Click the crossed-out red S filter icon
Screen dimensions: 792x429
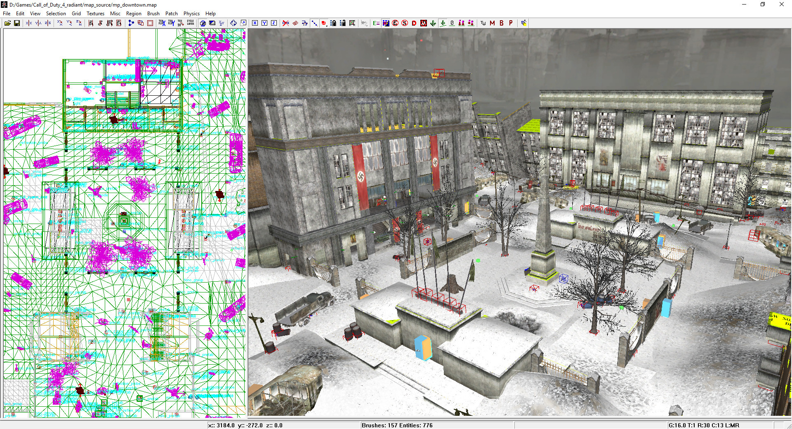click(405, 23)
